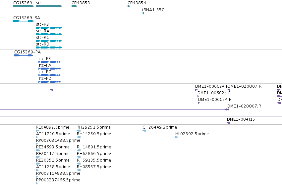The width and height of the screenshot is (282, 185).
Task: Select the RH29251.5prime EST label
Action: point(93,127)
